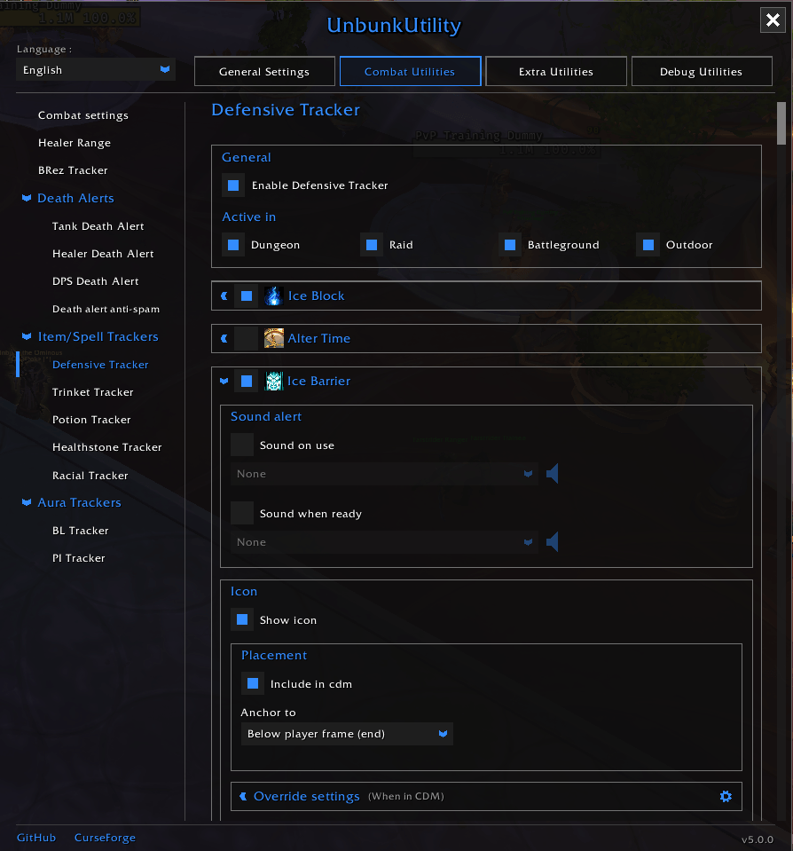Click the v5.0.0 version label
793x851 pixels.
tap(758, 839)
